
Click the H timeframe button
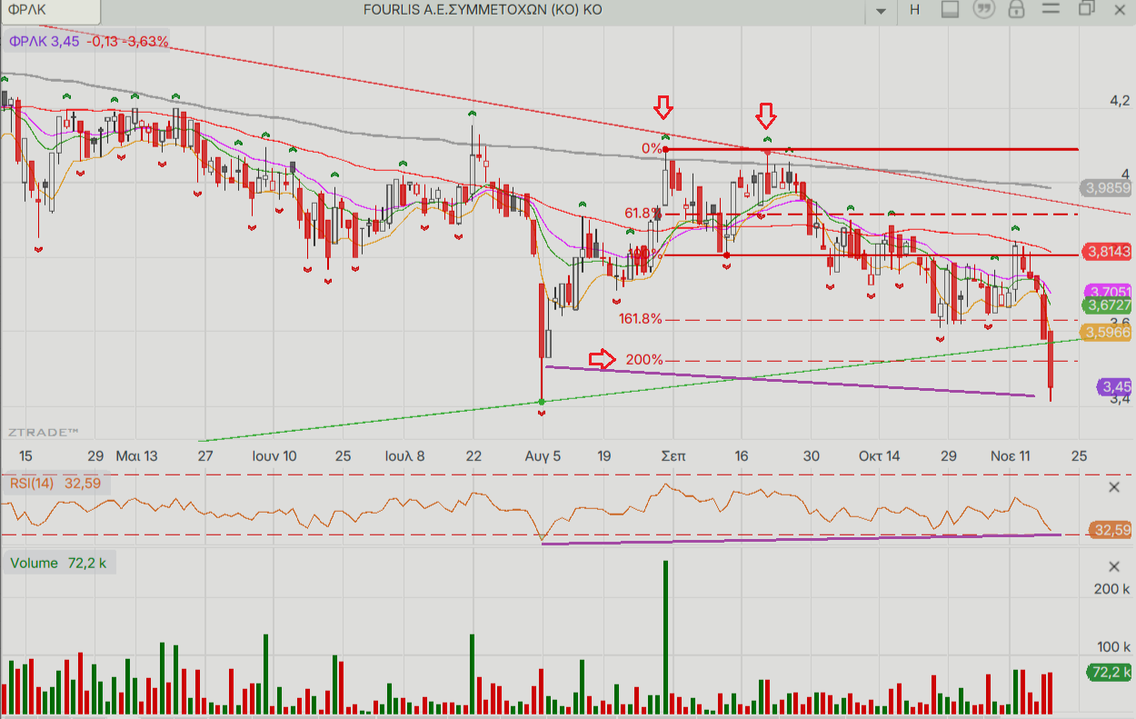coord(914,9)
